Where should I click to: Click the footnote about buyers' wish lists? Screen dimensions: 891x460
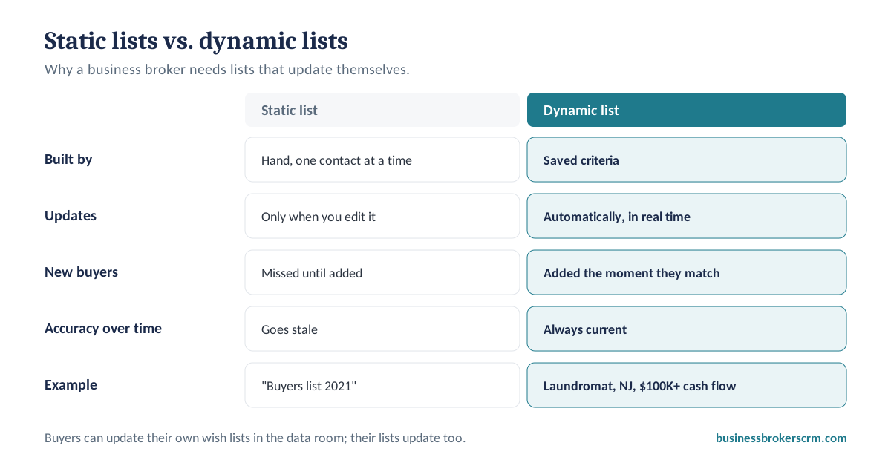255,438
